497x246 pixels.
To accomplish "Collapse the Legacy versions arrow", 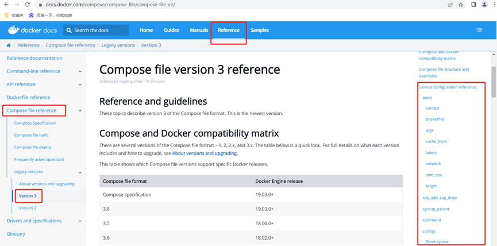I will [80, 172].
